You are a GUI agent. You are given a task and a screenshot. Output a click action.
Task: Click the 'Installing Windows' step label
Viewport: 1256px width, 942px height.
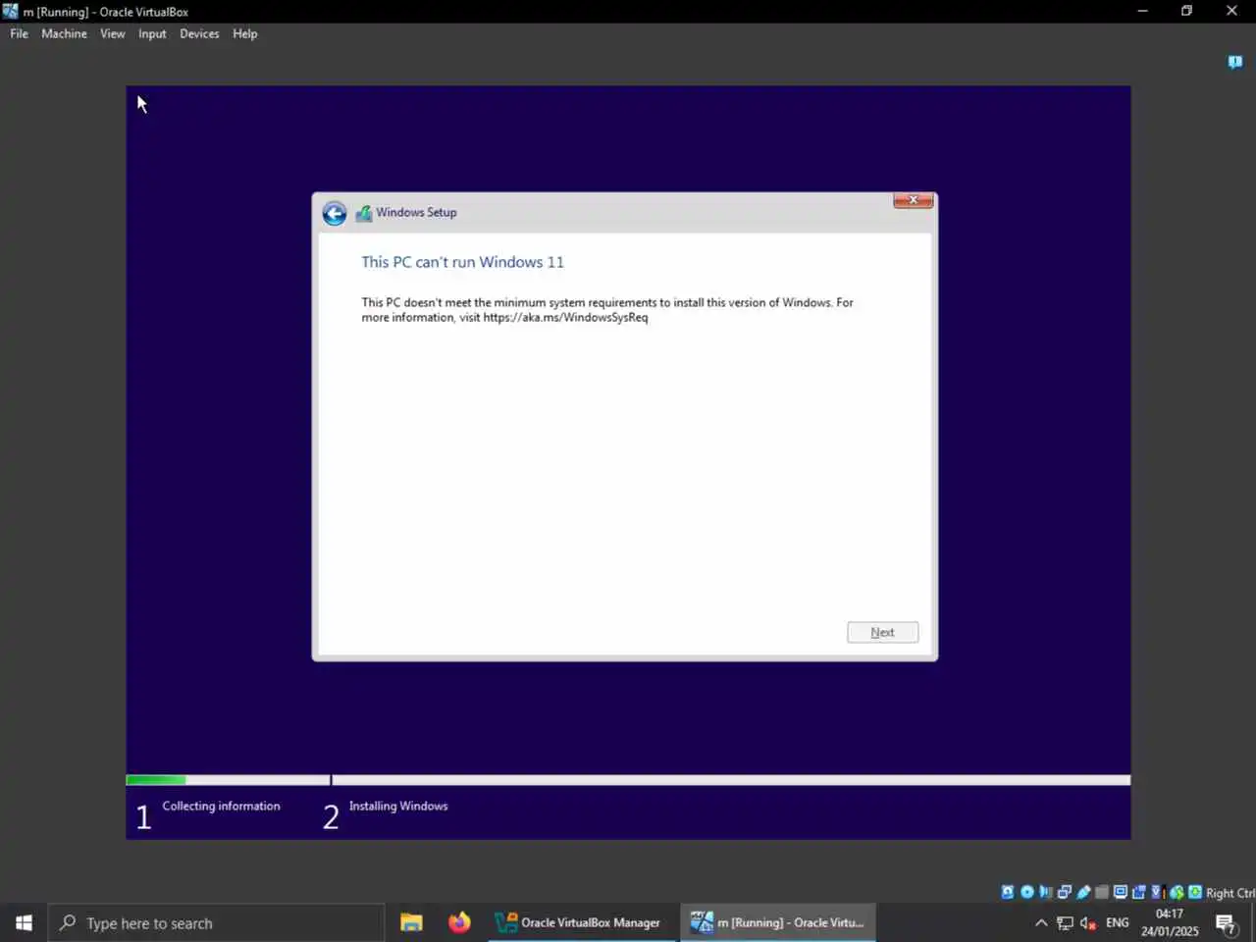point(398,806)
